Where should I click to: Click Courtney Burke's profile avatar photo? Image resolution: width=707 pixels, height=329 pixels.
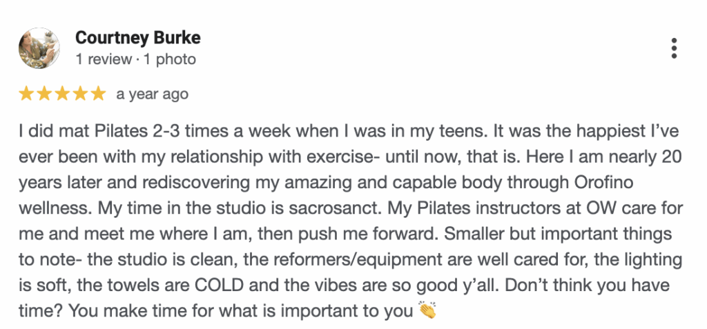pos(39,48)
